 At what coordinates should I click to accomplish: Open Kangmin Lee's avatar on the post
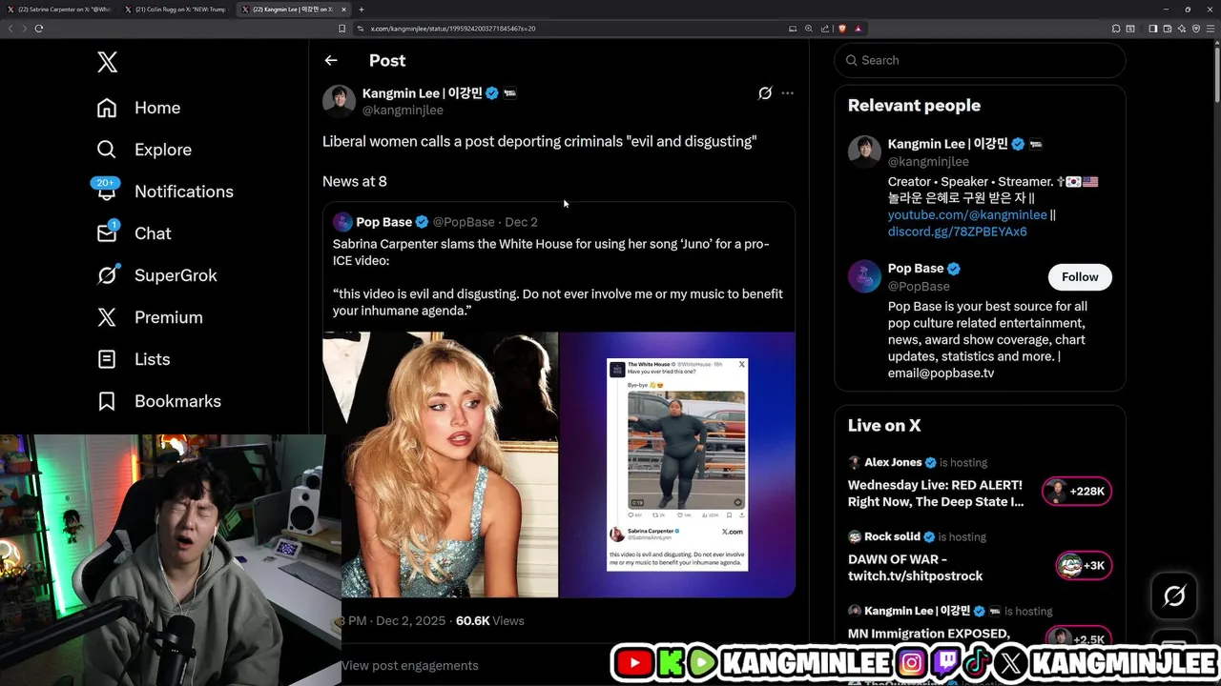[x=339, y=101]
